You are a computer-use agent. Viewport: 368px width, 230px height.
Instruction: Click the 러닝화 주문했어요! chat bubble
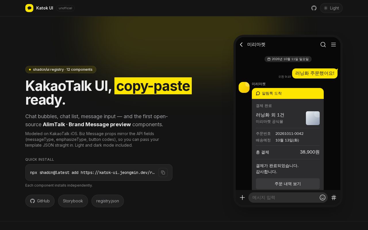[x=315, y=73]
